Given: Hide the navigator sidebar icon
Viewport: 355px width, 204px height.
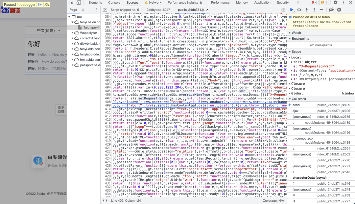Looking at the screenshot, I should click(x=105, y=10).
